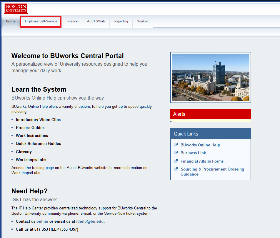The height and width of the screenshot is (238, 280).
Task: Open Financial Affairs Forms link
Action: pos(202,161)
